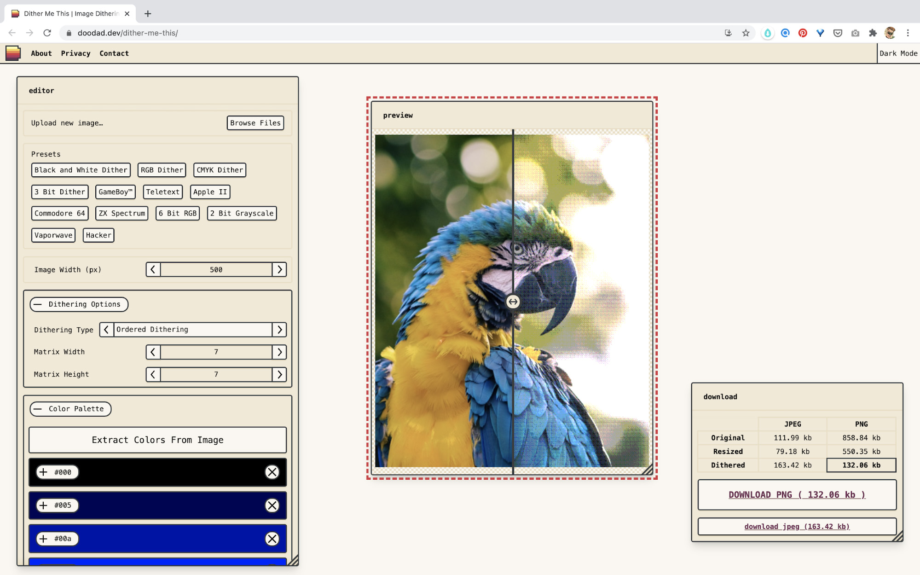
Task: Open the Extensions puzzle icon
Action: (x=873, y=33)
